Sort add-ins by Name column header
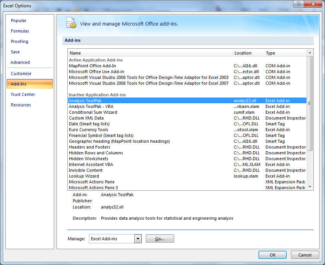Image resolution: width=325 pixels, height=265 pixels. click(x=150, y=53)
